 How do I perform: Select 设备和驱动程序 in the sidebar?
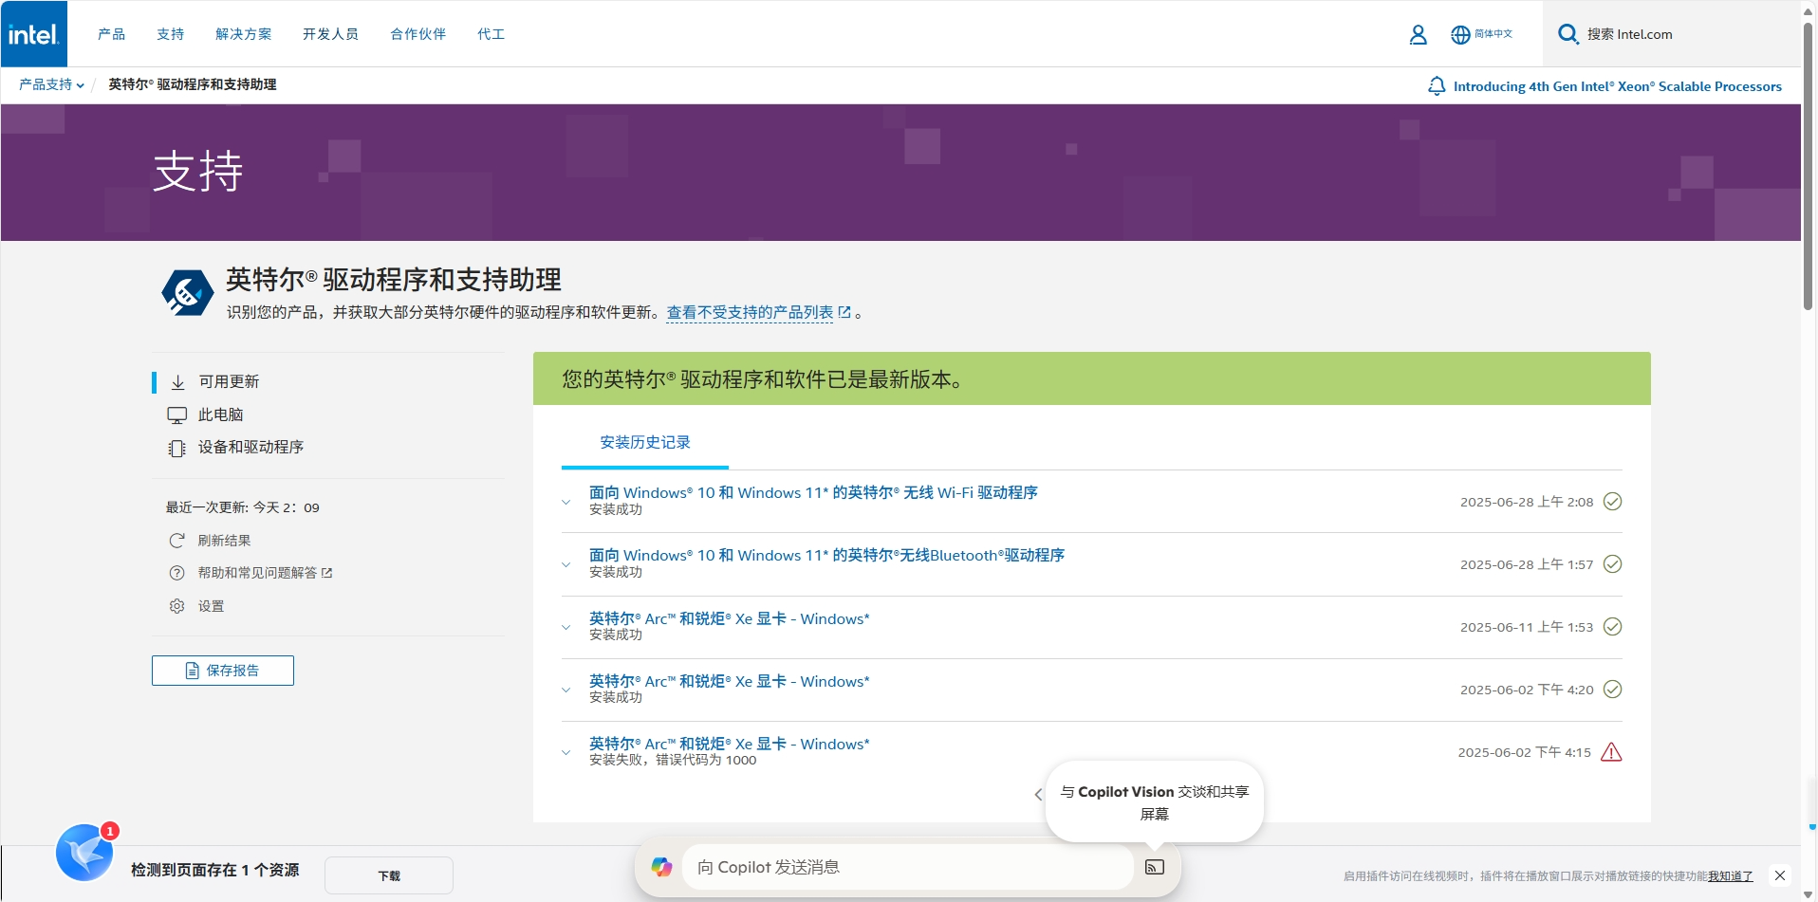point(251,448)
